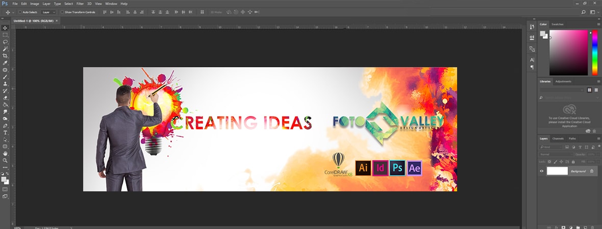The height and width of the screenshot is (229, 602).
Task: Select the Crop tool
Action: (6, 56)
